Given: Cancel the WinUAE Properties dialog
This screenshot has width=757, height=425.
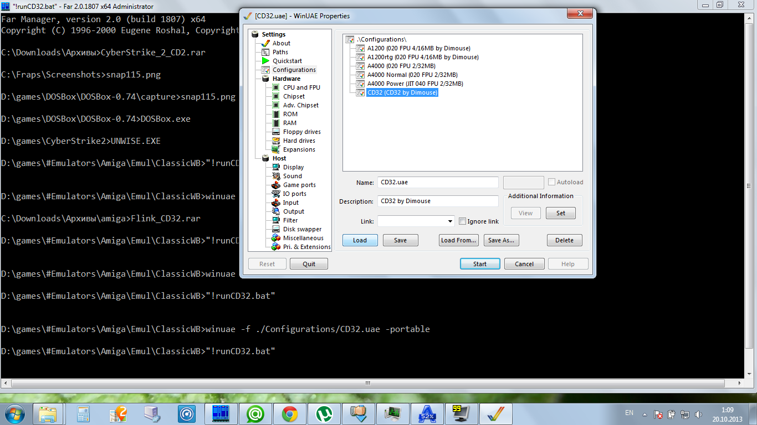Looking at the screenshot, I should pyautogui.click(x=524, y=264).
